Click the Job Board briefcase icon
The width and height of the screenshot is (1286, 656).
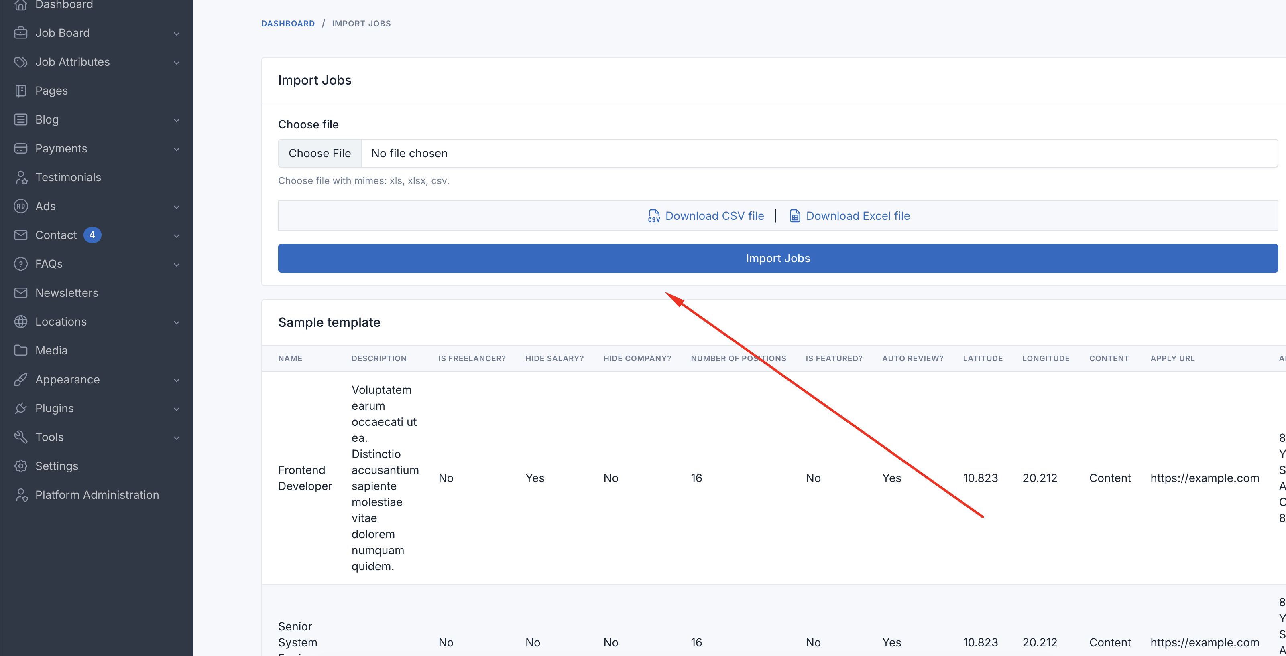click(x=20, y=33)
